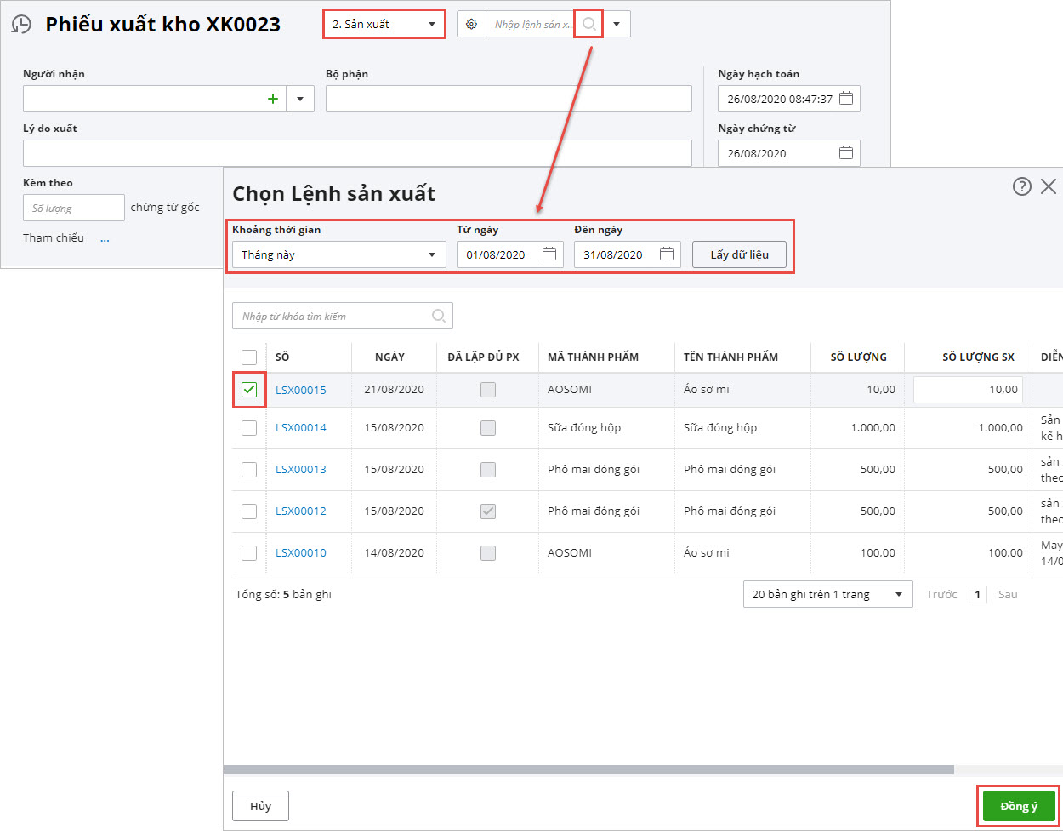Open the LSX00013 production order link

click(x=300, y=470)
